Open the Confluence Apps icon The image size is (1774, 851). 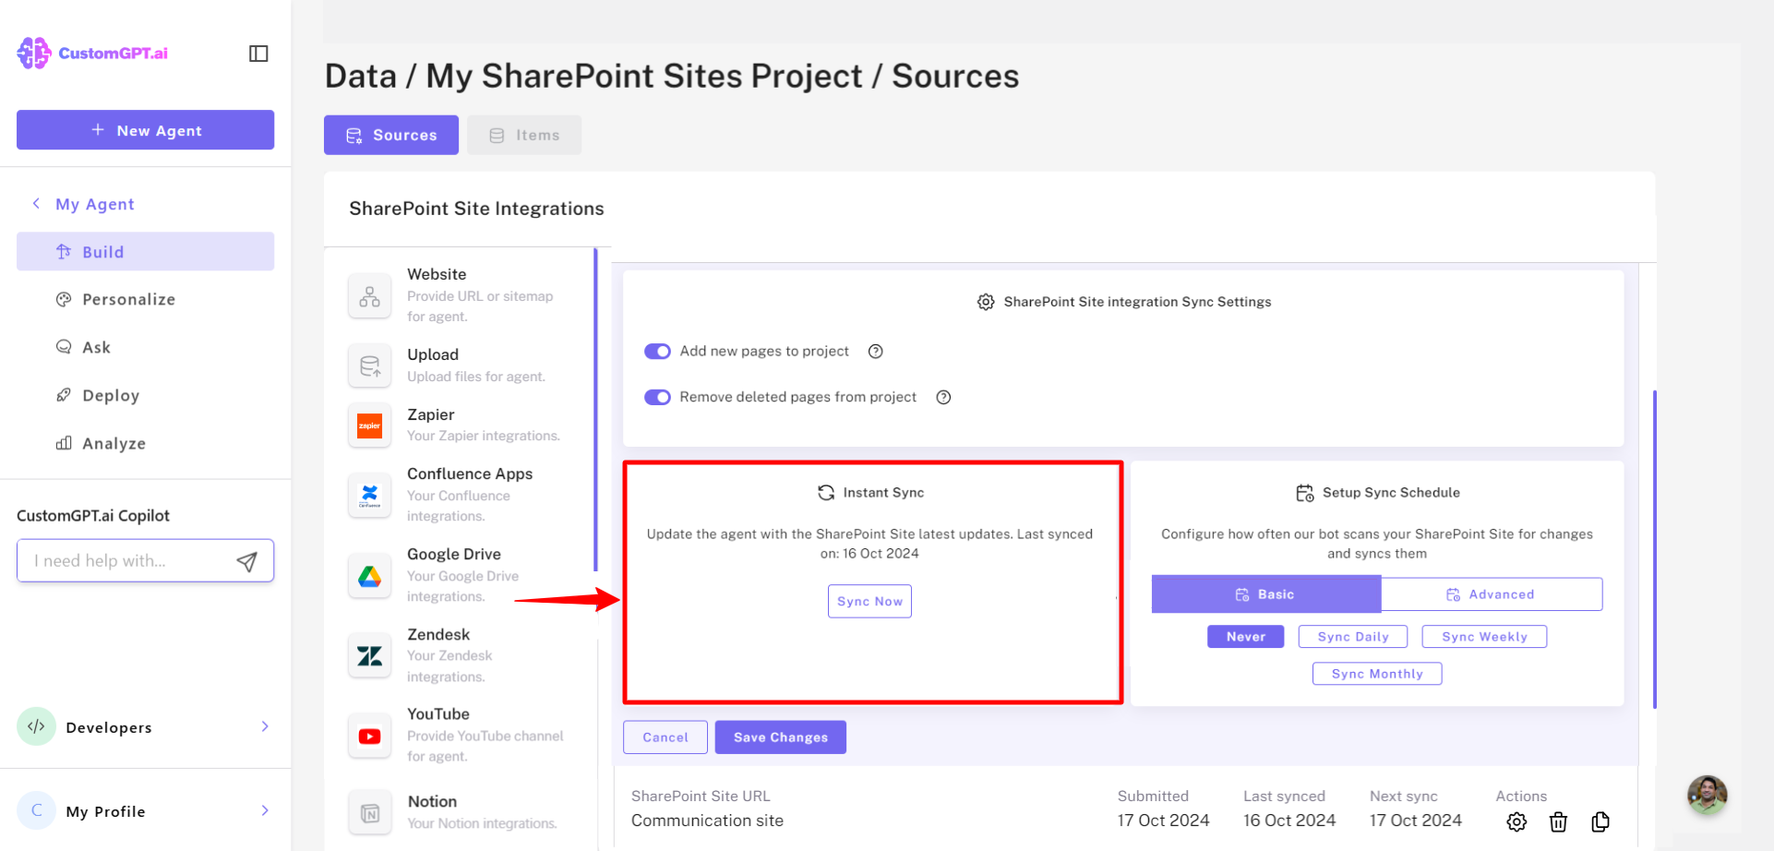pos(369,496)
